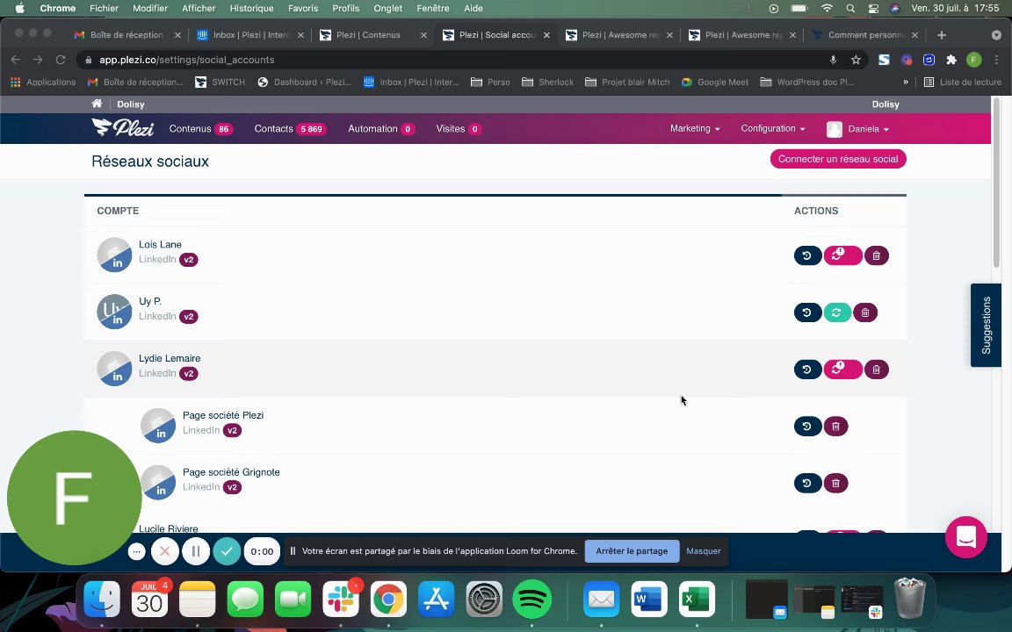Refresh the Uy P. LinkedIn account
The image size is (1012, 632).
[837, 312]
